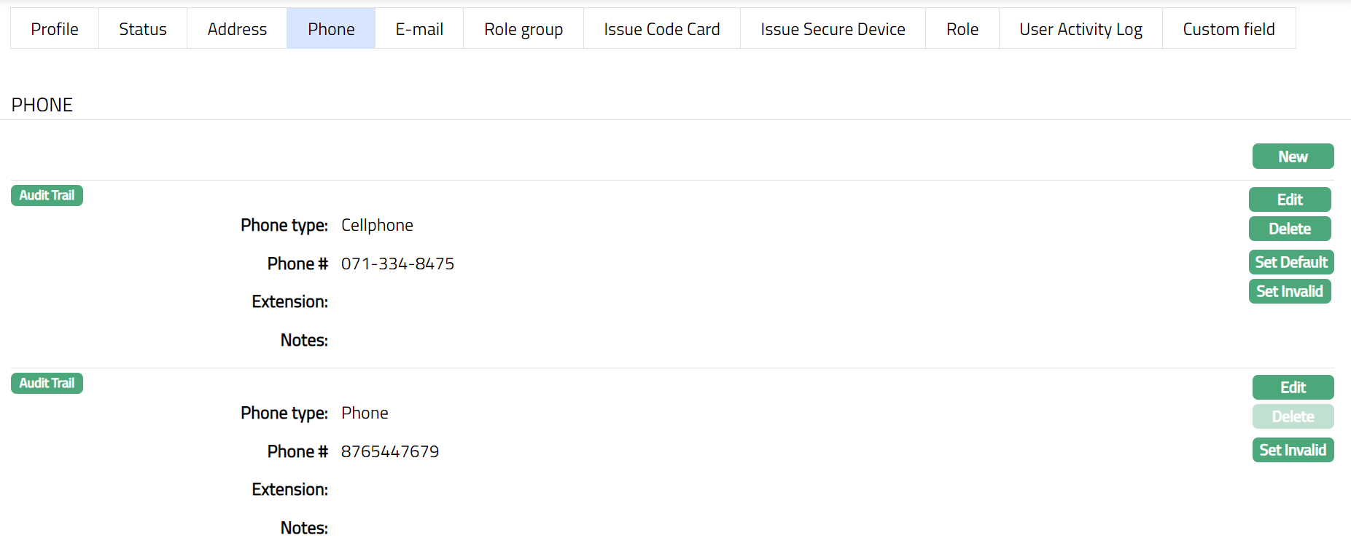This screenshot has height=554, width=1351.
Task: Open the Custom field tab
Action: coord(1229,29)
